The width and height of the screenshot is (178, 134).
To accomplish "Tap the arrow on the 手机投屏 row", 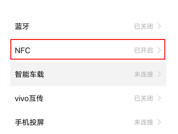I will click(x=159, y=122).
